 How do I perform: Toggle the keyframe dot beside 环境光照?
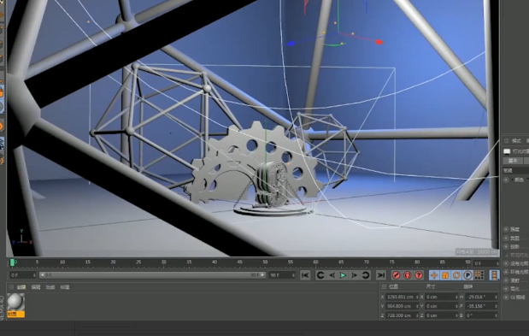(506, 272)
